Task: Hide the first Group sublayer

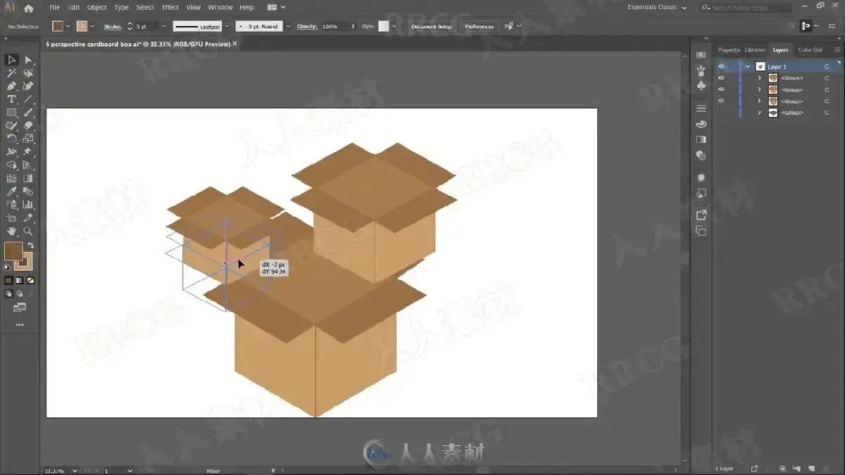Action: click(721, 78)
